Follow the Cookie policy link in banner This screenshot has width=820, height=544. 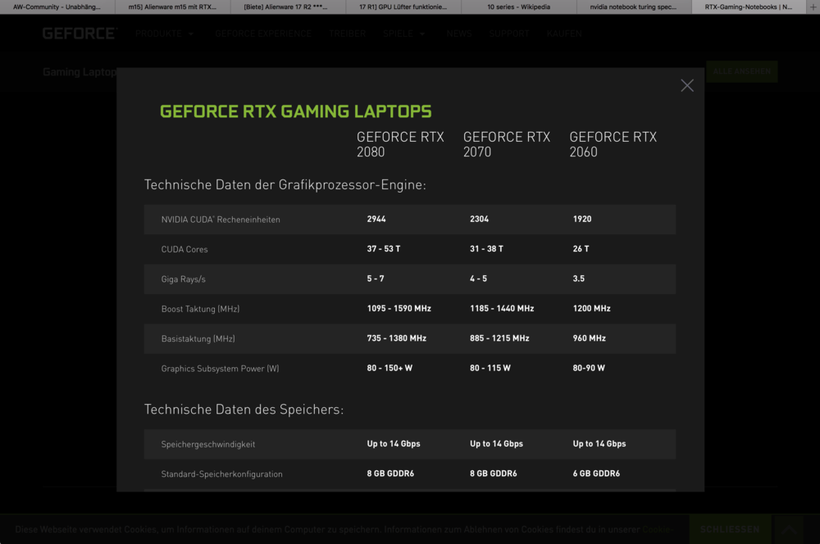pos(657,529)
